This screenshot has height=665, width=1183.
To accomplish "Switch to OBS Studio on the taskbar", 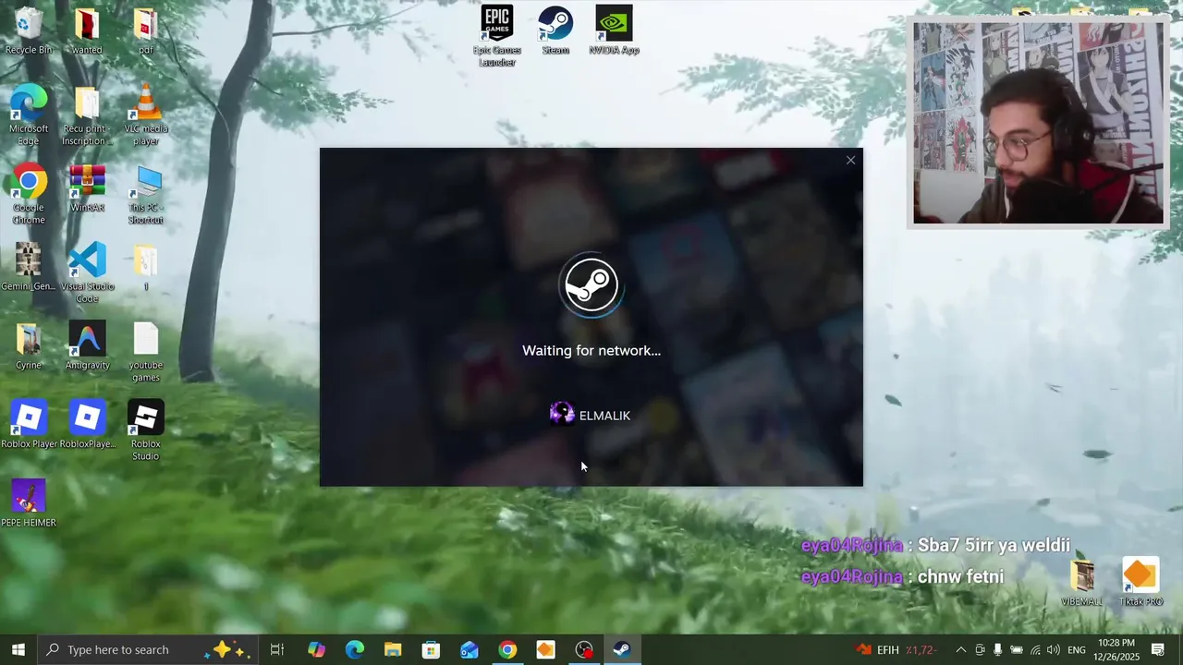I will pos(584,649).
